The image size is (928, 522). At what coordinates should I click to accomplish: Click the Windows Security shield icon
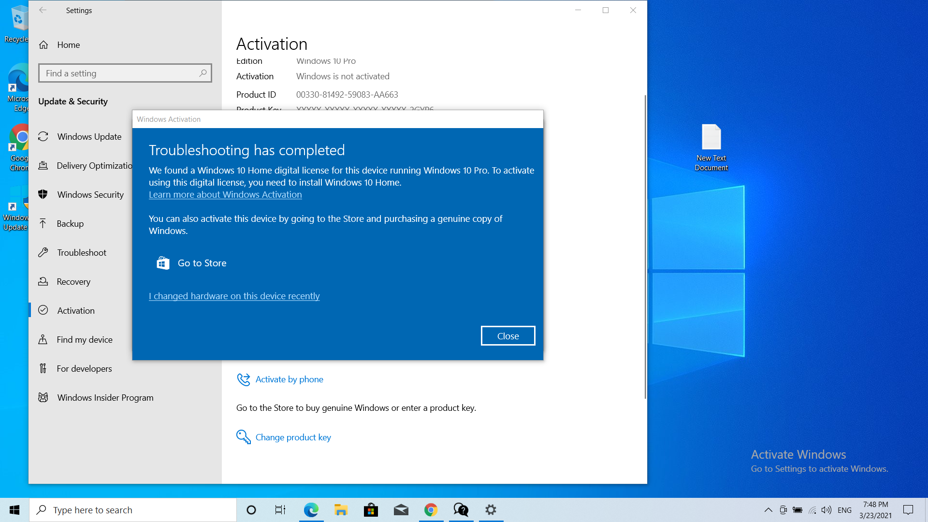pos(43,194)
